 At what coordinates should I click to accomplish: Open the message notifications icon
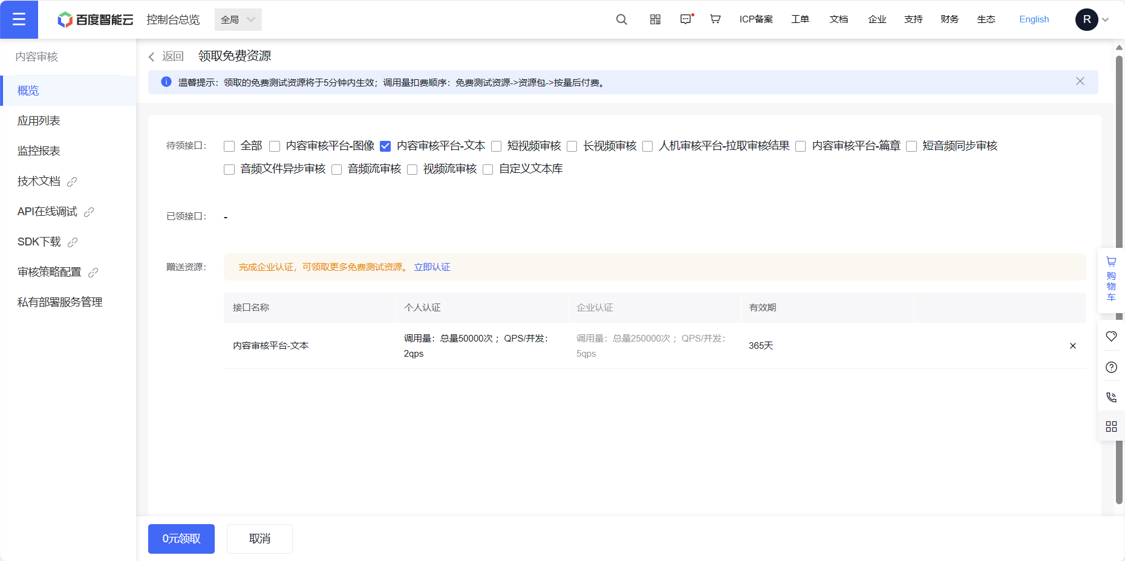pyautogui.click(x=686, y=19)
